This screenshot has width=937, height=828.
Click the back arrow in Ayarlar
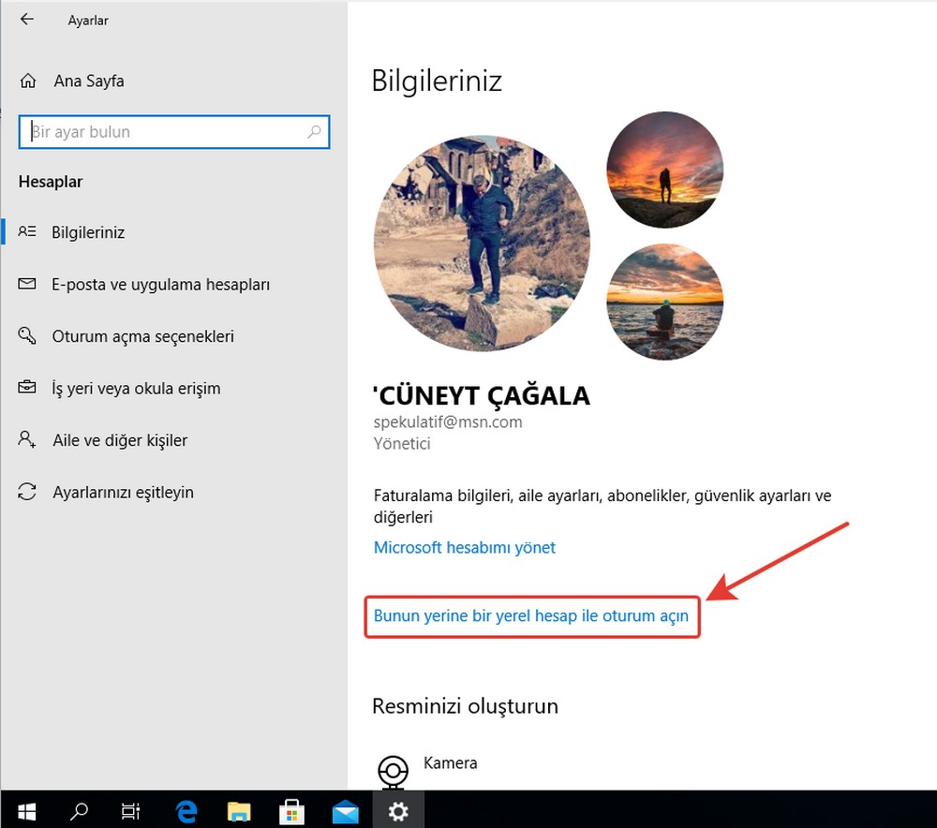[x=26, y=20]
